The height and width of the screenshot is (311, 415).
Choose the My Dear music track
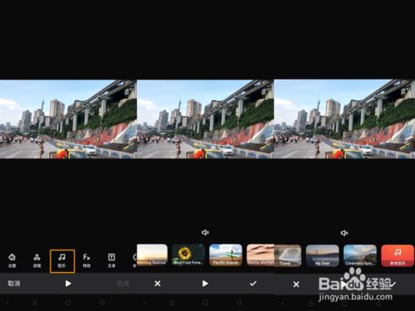coord(322,255)
